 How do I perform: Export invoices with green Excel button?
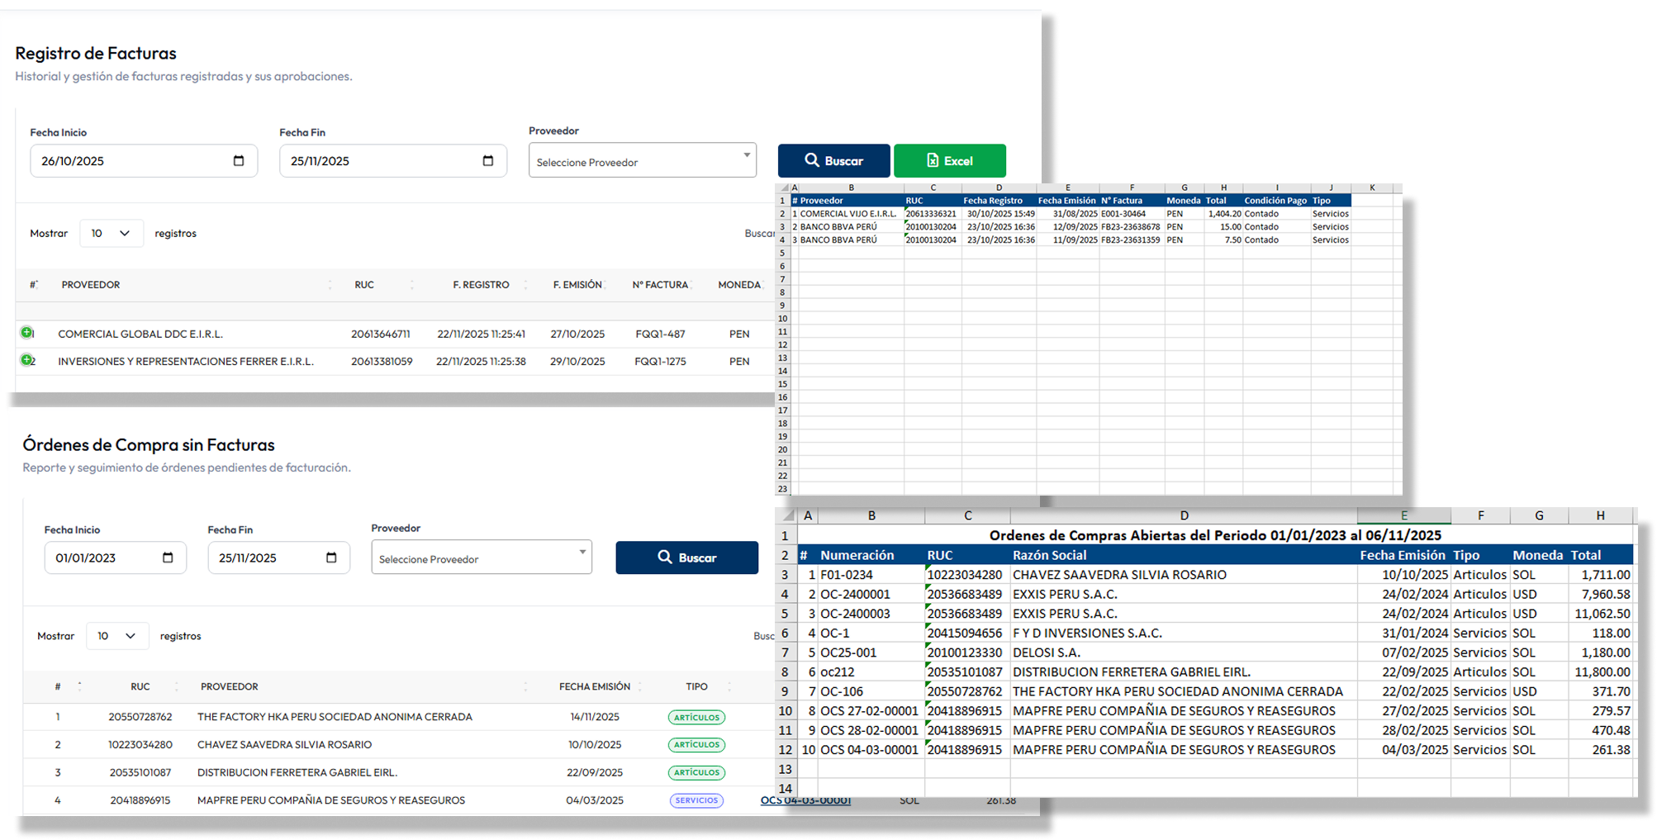click(949, 161)
